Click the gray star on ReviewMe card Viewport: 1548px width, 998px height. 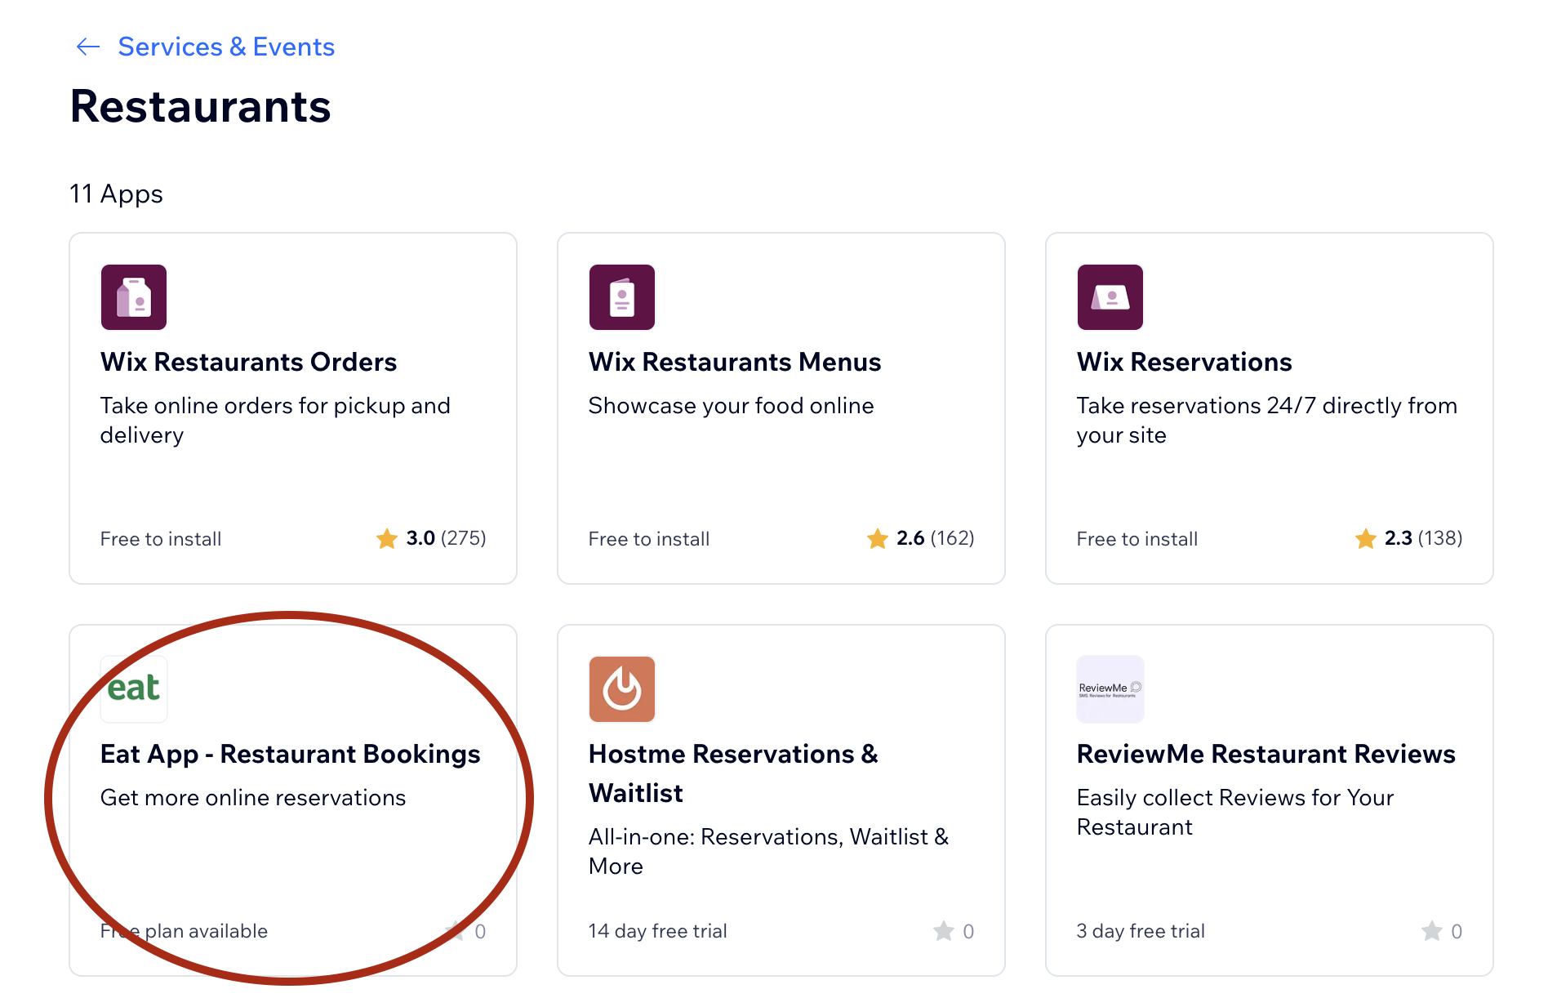[1430, 931]
